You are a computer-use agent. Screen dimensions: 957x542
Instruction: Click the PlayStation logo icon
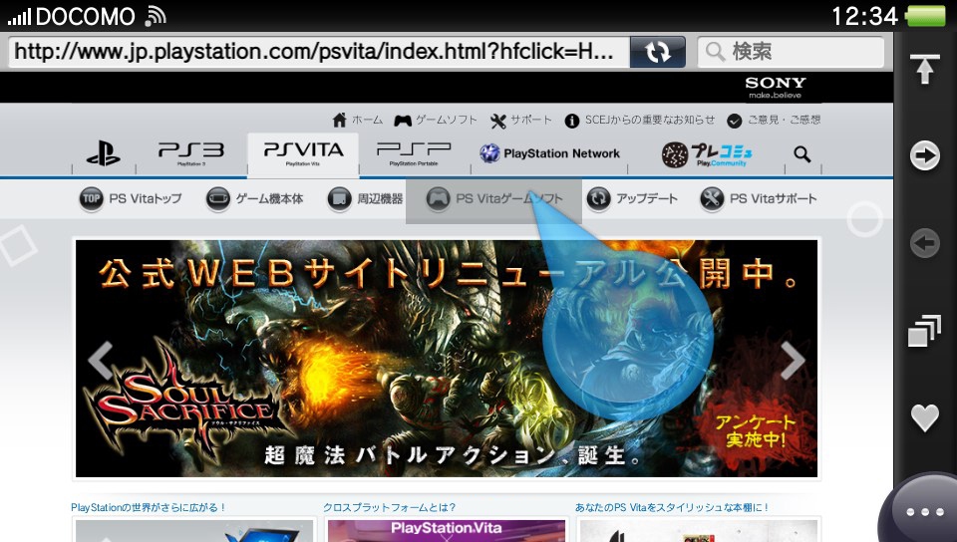(103, 154)
